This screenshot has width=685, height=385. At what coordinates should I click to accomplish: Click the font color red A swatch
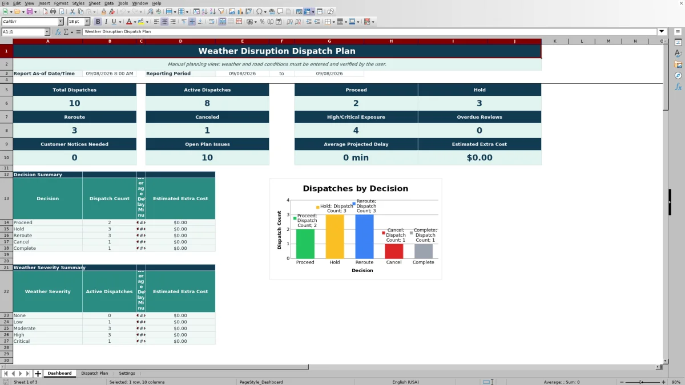click(129, 22)
